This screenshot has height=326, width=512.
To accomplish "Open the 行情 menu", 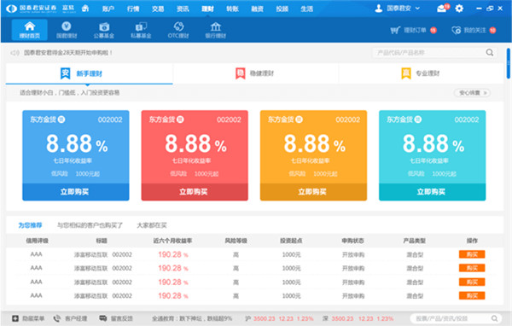I will [x=133, y=9].
